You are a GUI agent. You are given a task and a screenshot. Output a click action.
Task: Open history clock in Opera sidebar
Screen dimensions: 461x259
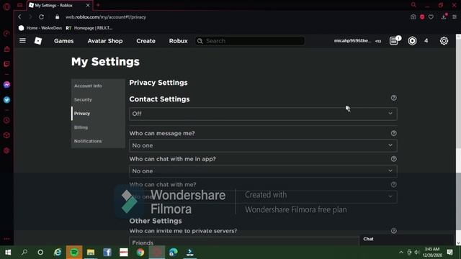tap(6, 120)
